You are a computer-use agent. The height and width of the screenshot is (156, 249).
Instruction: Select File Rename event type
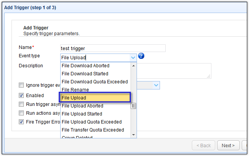point(75,90)
